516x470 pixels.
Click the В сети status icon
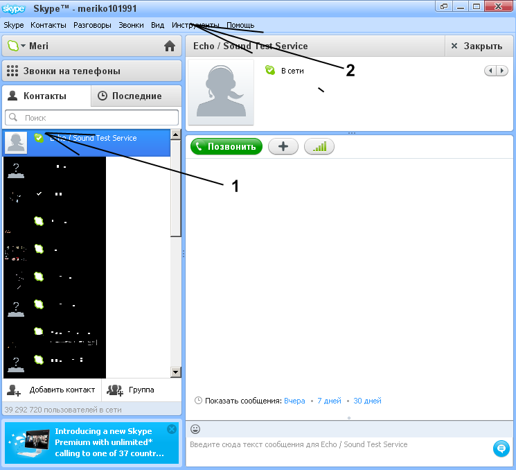[x=270, y=70]
